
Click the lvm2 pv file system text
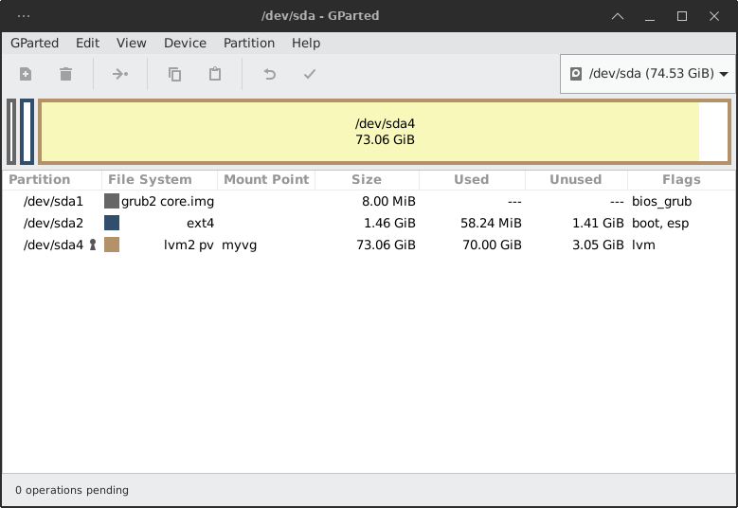pos(189,245)
